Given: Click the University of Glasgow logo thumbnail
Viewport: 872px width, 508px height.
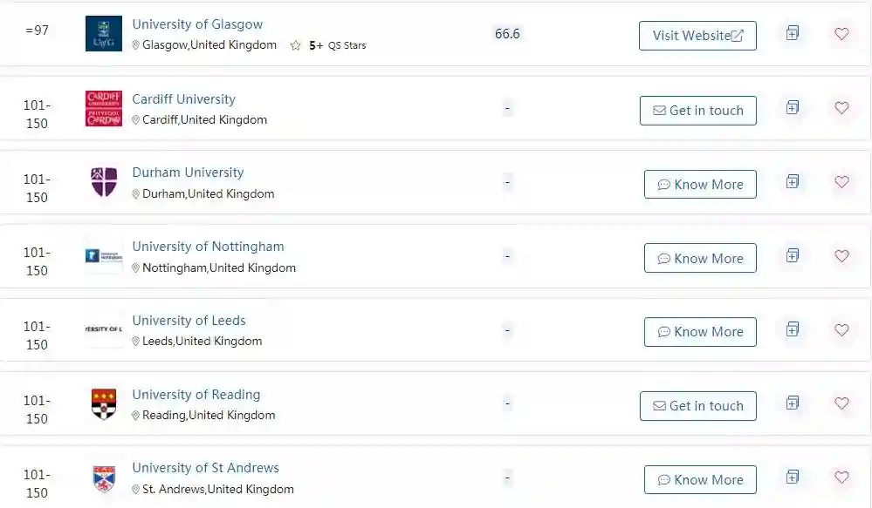Looking at the screenshot, I should [104, 34].
